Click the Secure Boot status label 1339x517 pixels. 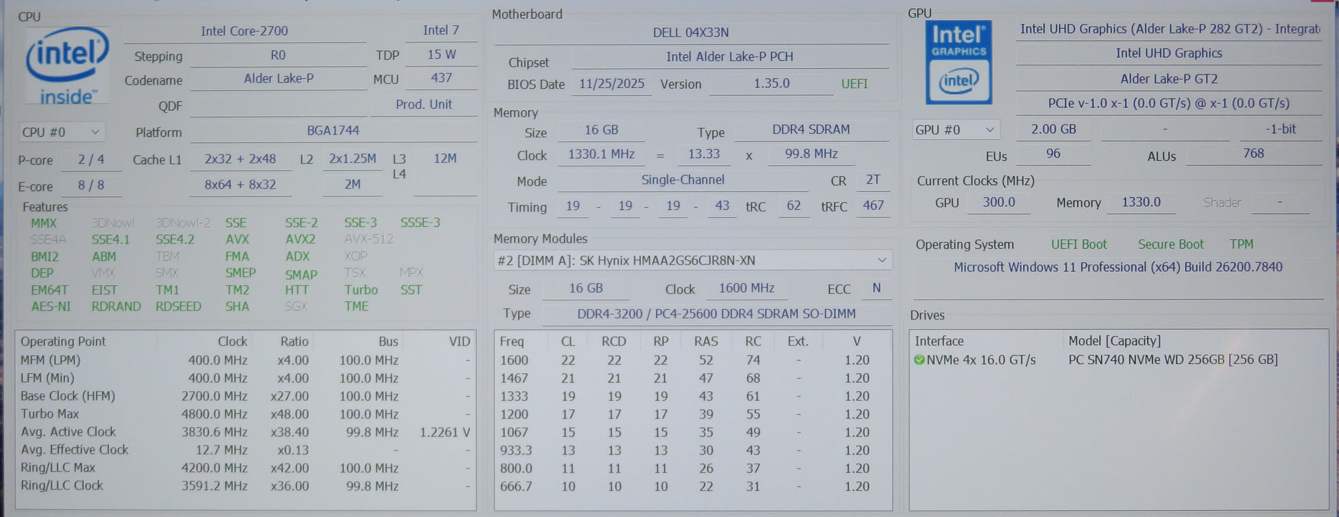[x=1170, y=244]
